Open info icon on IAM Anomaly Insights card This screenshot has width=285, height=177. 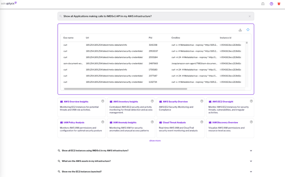[x=152, y=122]
